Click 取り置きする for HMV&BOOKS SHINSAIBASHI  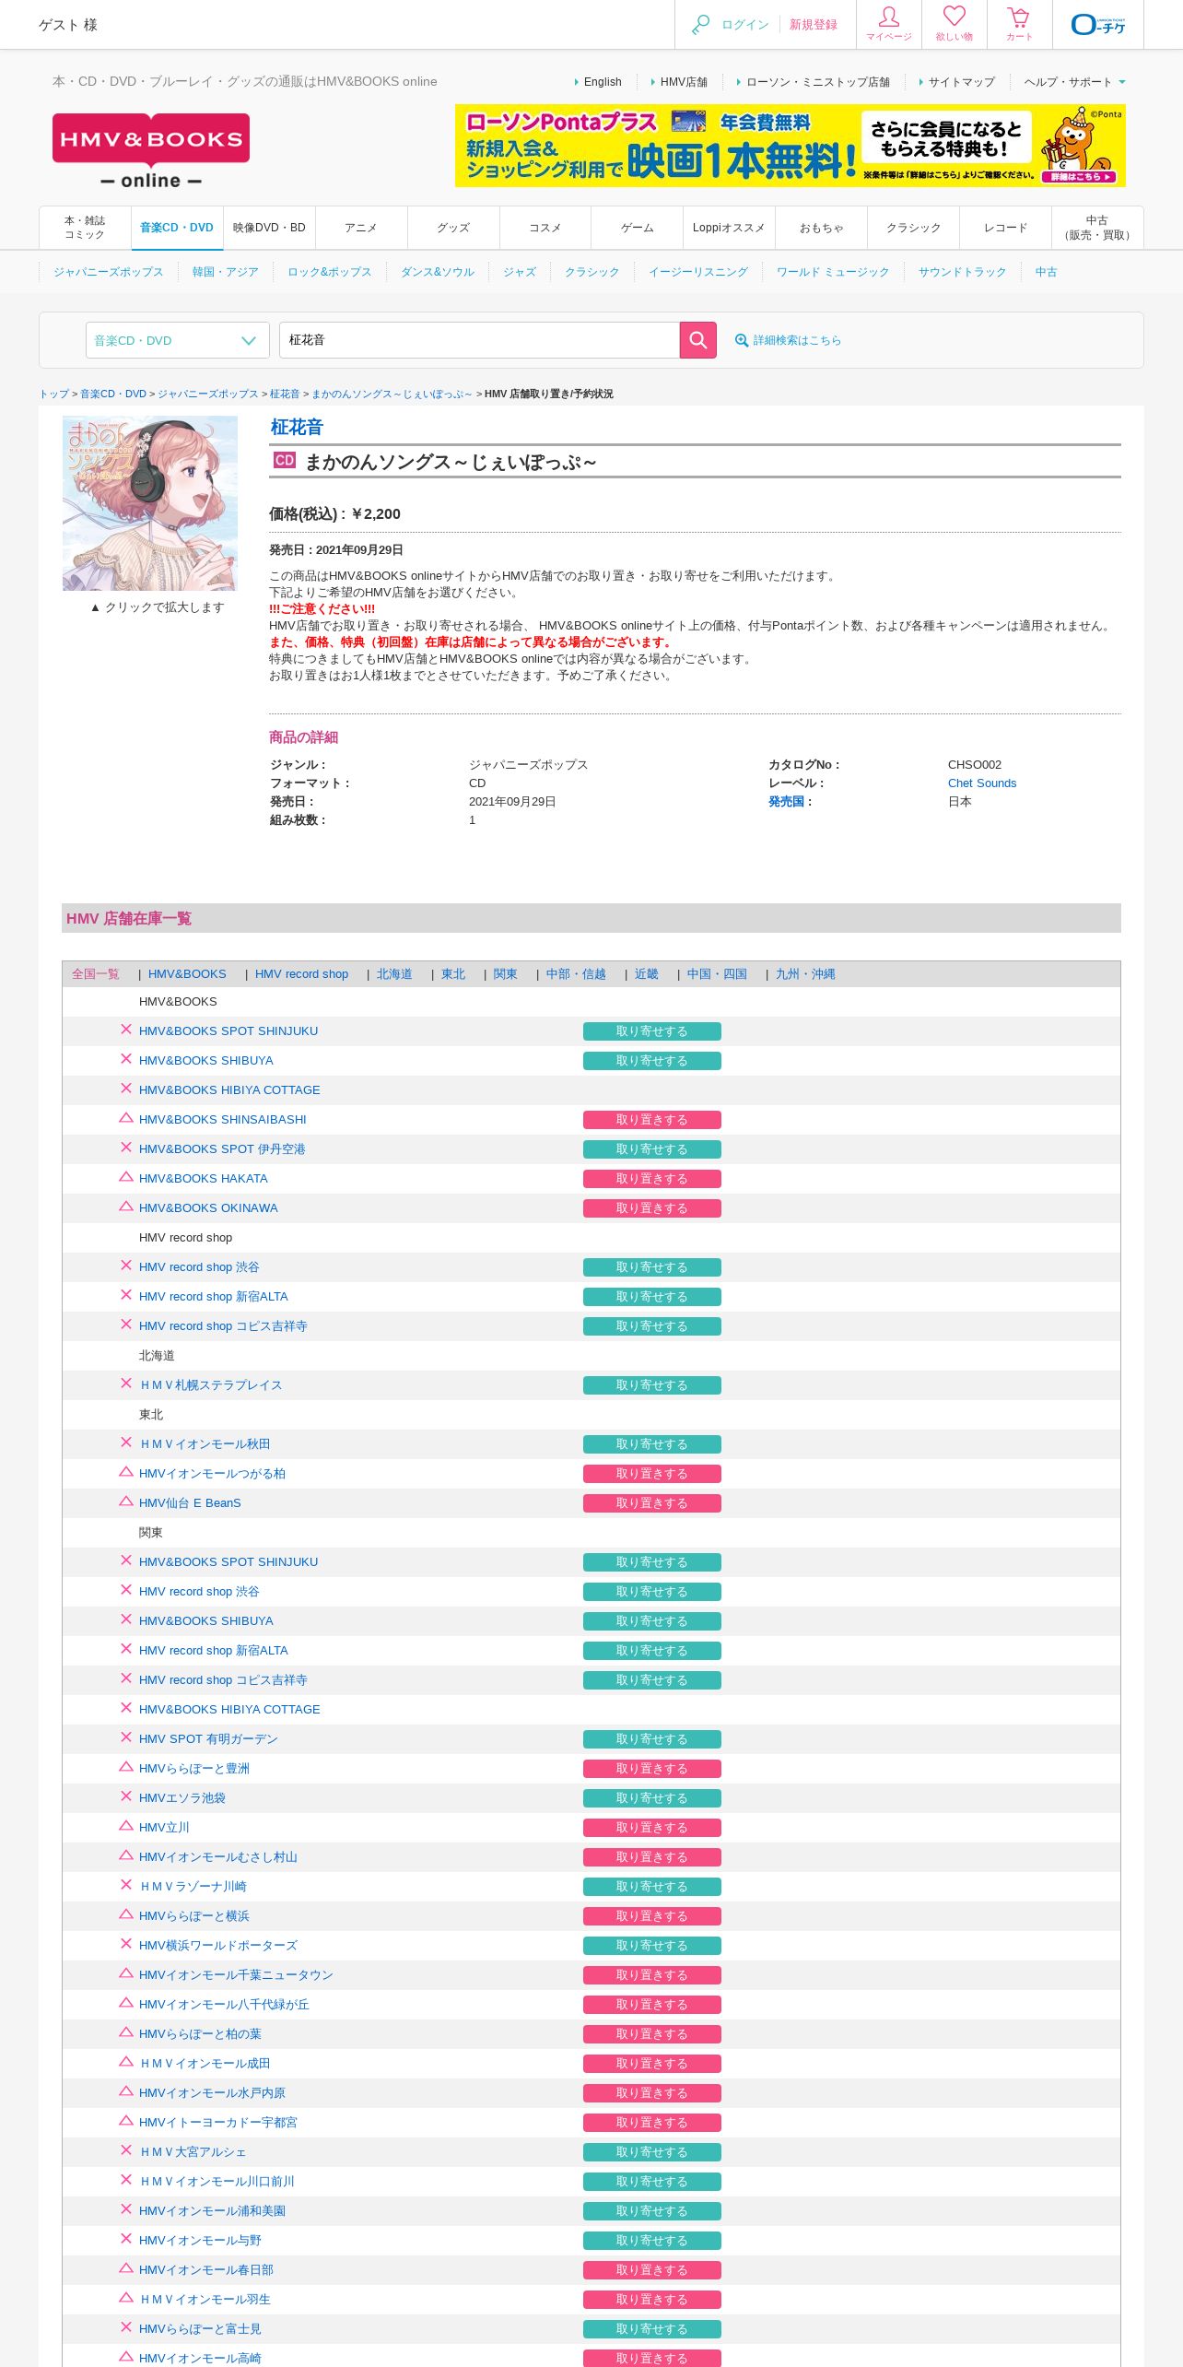652,1120
